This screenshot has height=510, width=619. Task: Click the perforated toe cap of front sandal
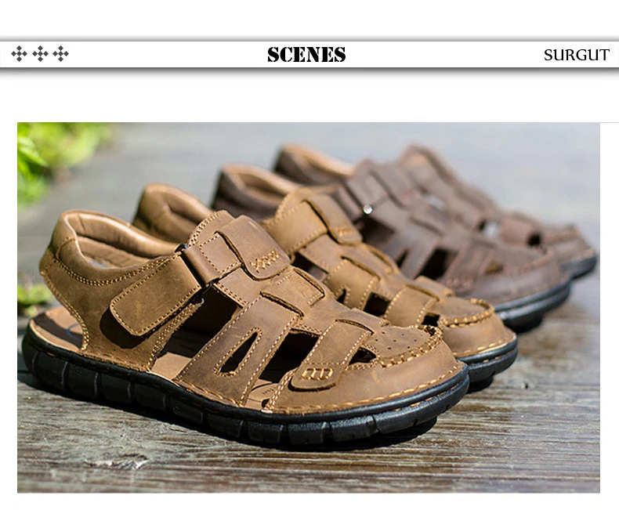tap(399, 342)
